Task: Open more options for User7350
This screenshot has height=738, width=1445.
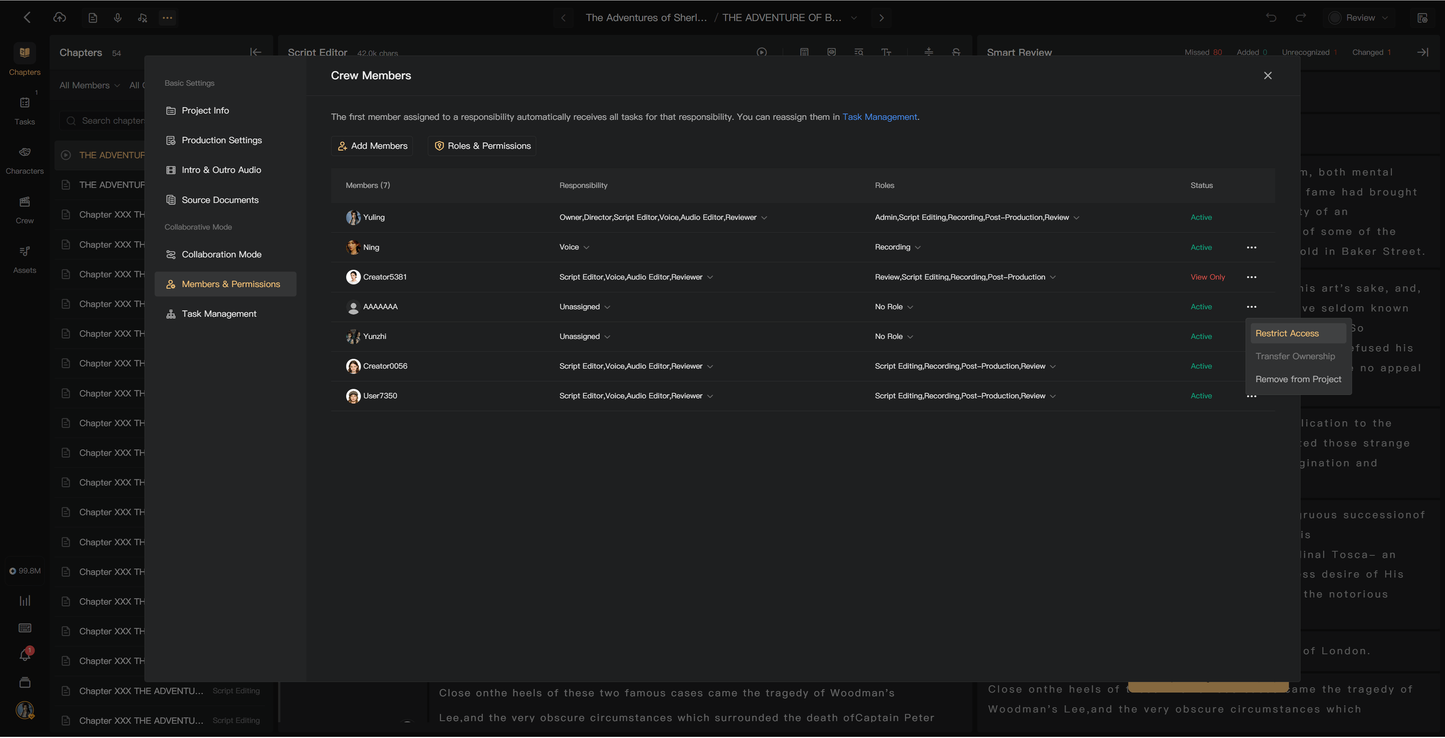Action: [x=1252, y=397]
